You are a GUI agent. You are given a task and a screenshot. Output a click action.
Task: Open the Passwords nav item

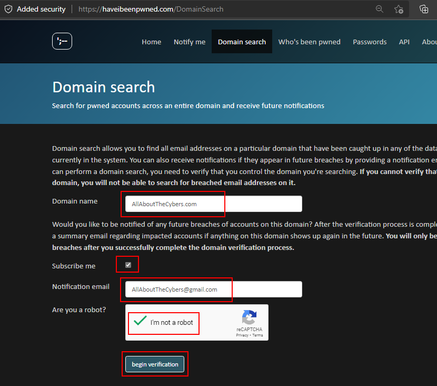click(370, 42)
